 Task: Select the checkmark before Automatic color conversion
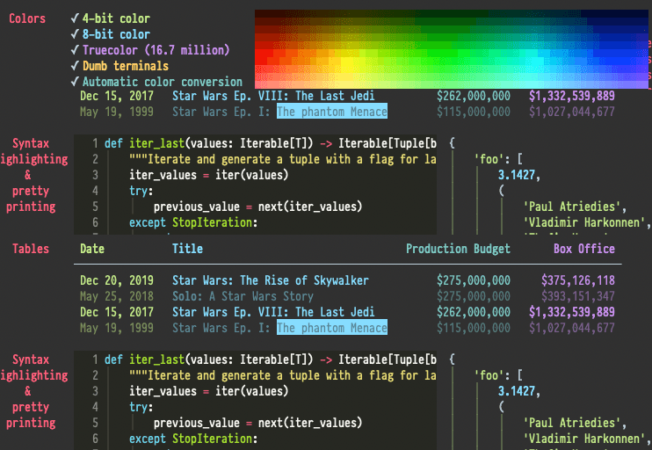[x=75, y=82]
